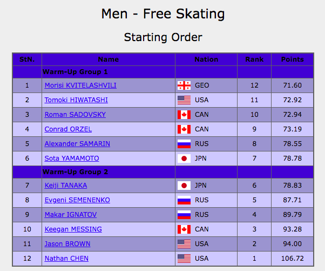Click the Canada flag in Roman Sadovsky's row
325x271 pixels.
tap(184, 115)
